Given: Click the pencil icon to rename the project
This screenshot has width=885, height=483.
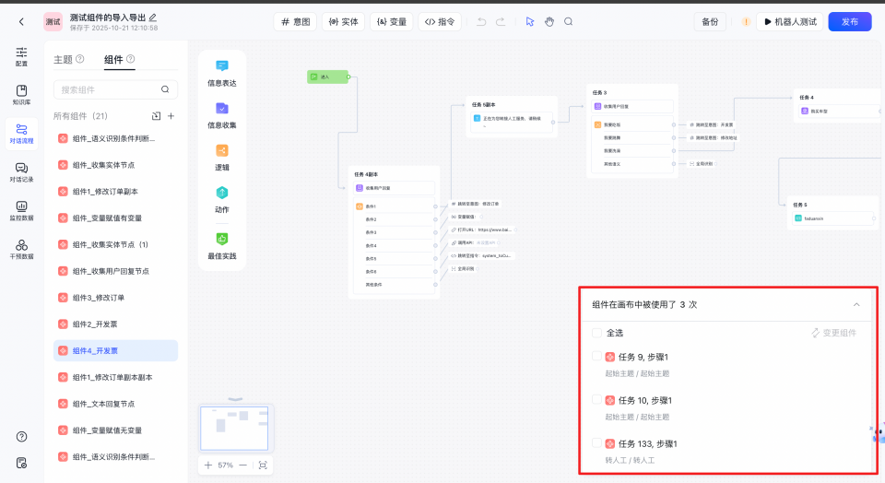Looking at the screenshot, I should pyautogui.click(x=153, y=17).
